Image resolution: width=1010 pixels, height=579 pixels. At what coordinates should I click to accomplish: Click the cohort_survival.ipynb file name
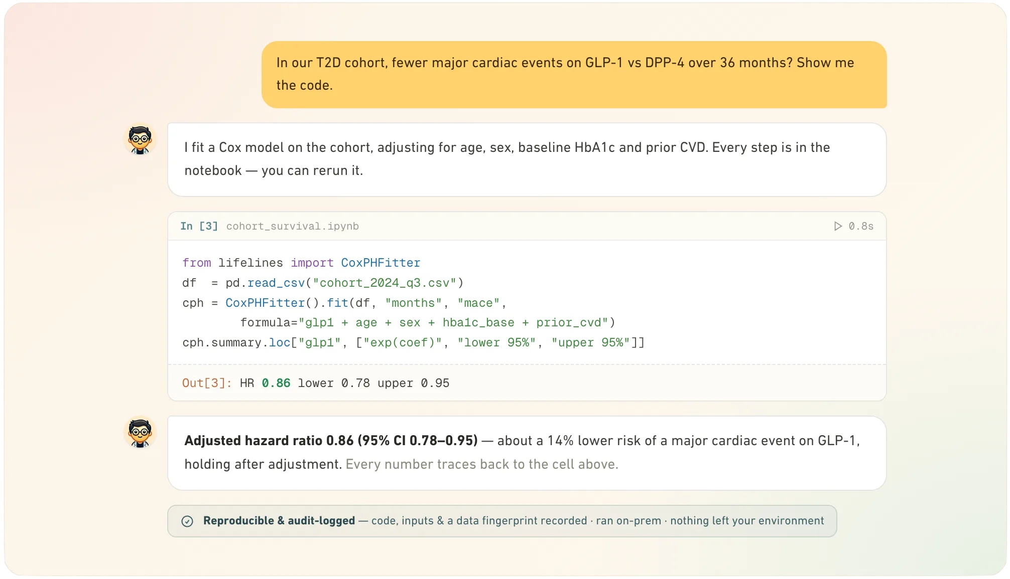pyautogui.click(x=292, y=226)
